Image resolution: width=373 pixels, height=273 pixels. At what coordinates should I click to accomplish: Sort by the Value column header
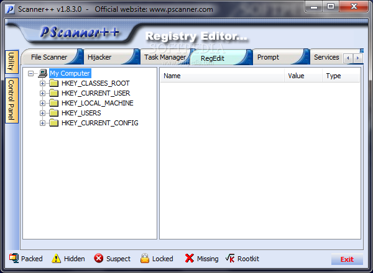click(303, 76)
